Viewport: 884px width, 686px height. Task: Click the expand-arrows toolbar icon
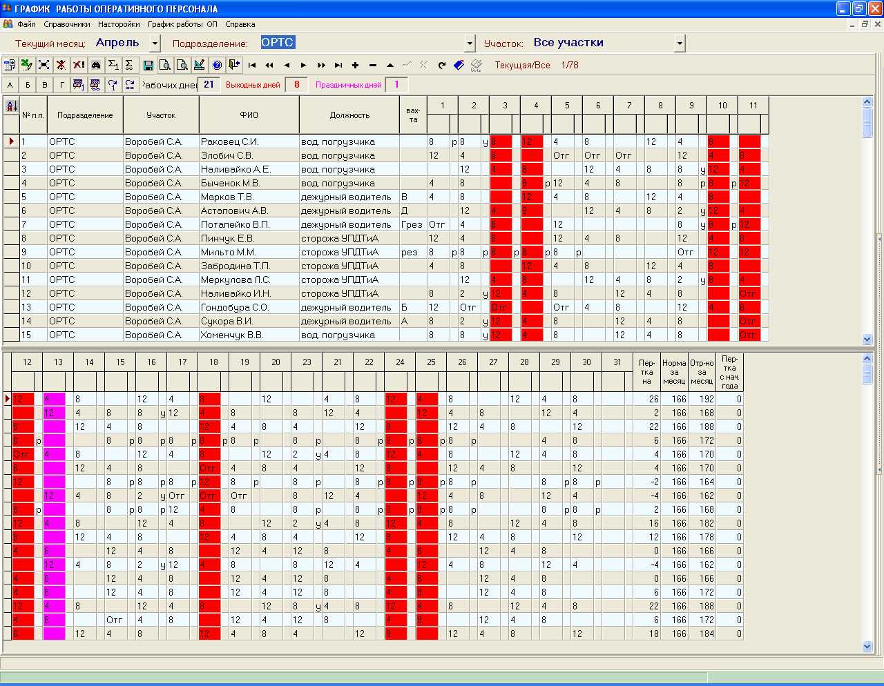click(44, 65)
